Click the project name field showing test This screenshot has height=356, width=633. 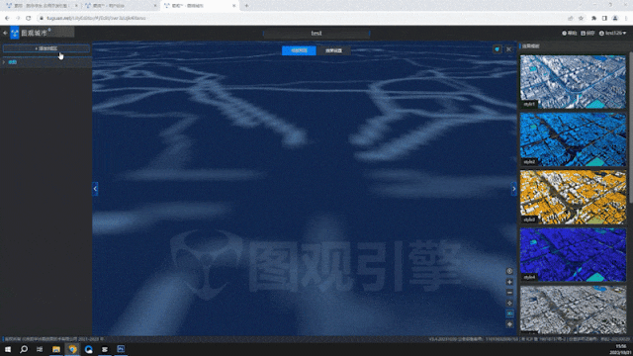point(316,33)
